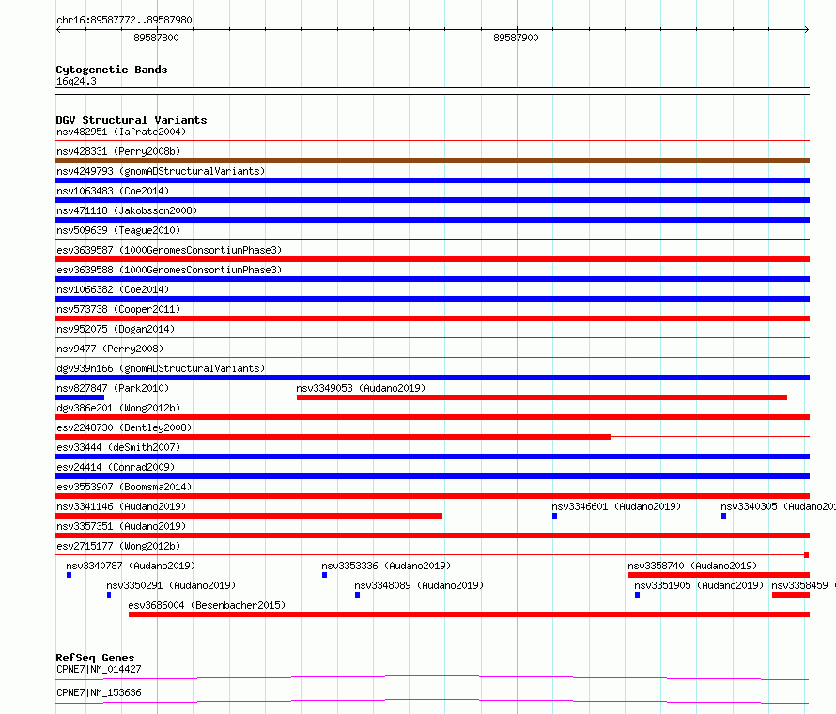Click the RefSeq Genes track title
The image size is (836, 714).
coord(95,658)
